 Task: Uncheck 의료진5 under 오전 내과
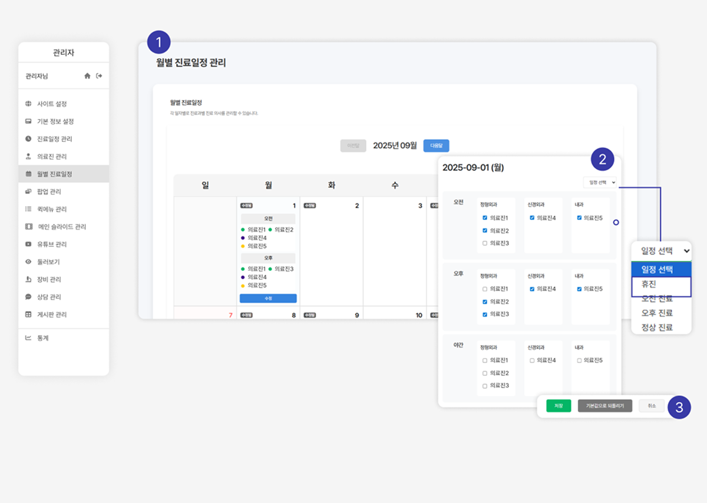(579, 218)
